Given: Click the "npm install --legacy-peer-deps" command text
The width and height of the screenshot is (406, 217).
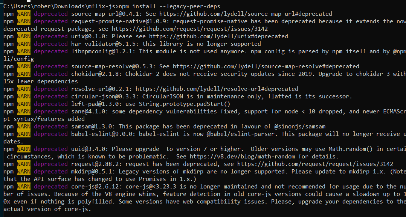Looking at the screenshot, I should [169, 6].
